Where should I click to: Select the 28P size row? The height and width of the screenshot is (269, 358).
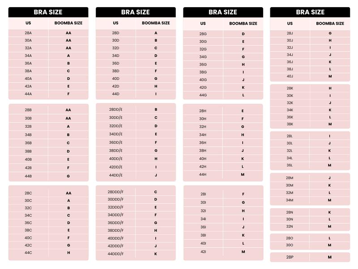[310, 257]
